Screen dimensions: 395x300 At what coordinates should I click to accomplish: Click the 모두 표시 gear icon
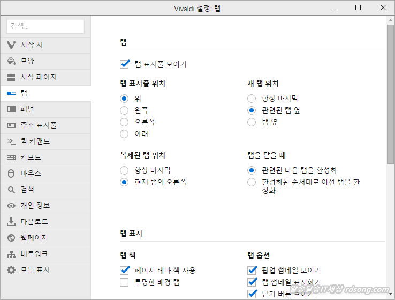pos(11,270)
